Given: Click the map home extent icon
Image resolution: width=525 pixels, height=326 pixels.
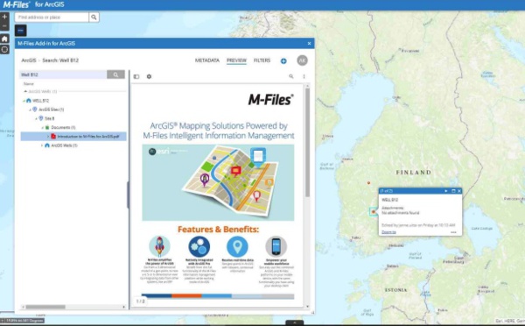Looking at the screenshot, I should [x=4, y=39].
